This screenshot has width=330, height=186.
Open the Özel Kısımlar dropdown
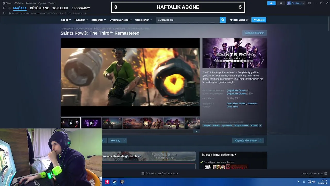pyautogui.click(x=143, y=20)
